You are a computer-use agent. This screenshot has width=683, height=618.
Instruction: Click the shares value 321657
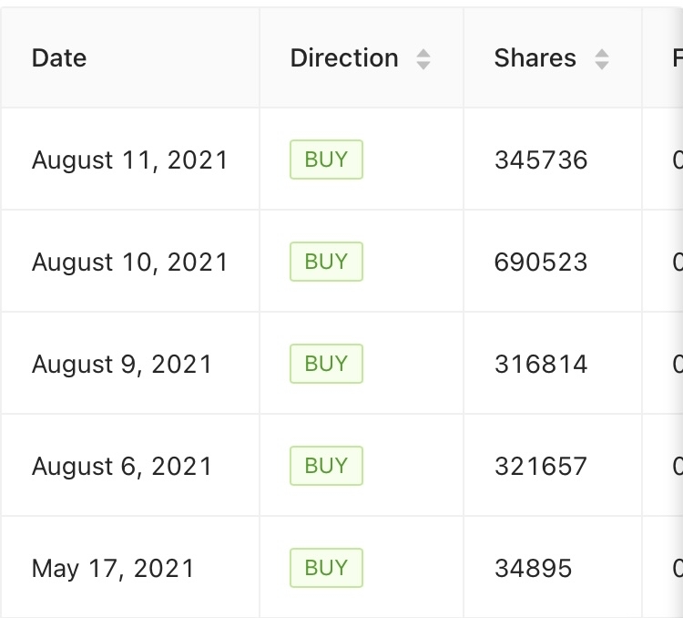[x=541, y=467]
